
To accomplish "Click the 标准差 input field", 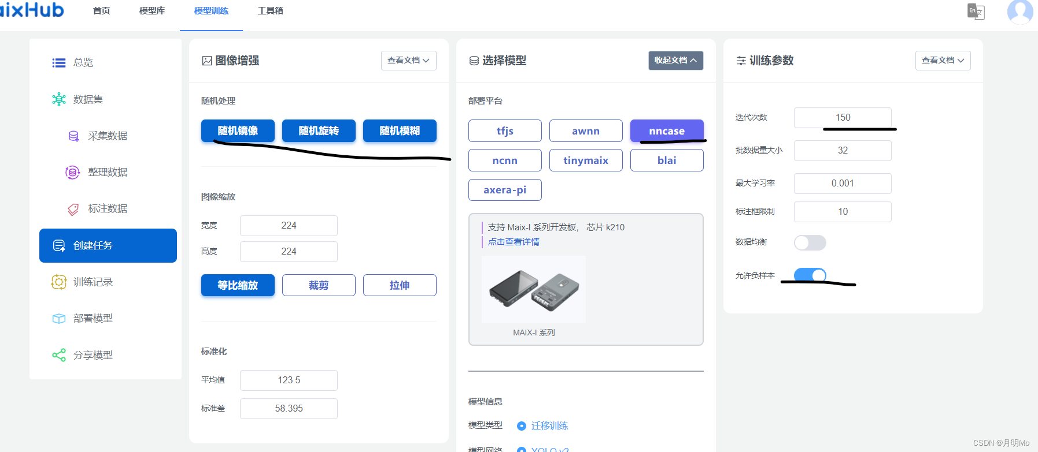I will 289,409.
